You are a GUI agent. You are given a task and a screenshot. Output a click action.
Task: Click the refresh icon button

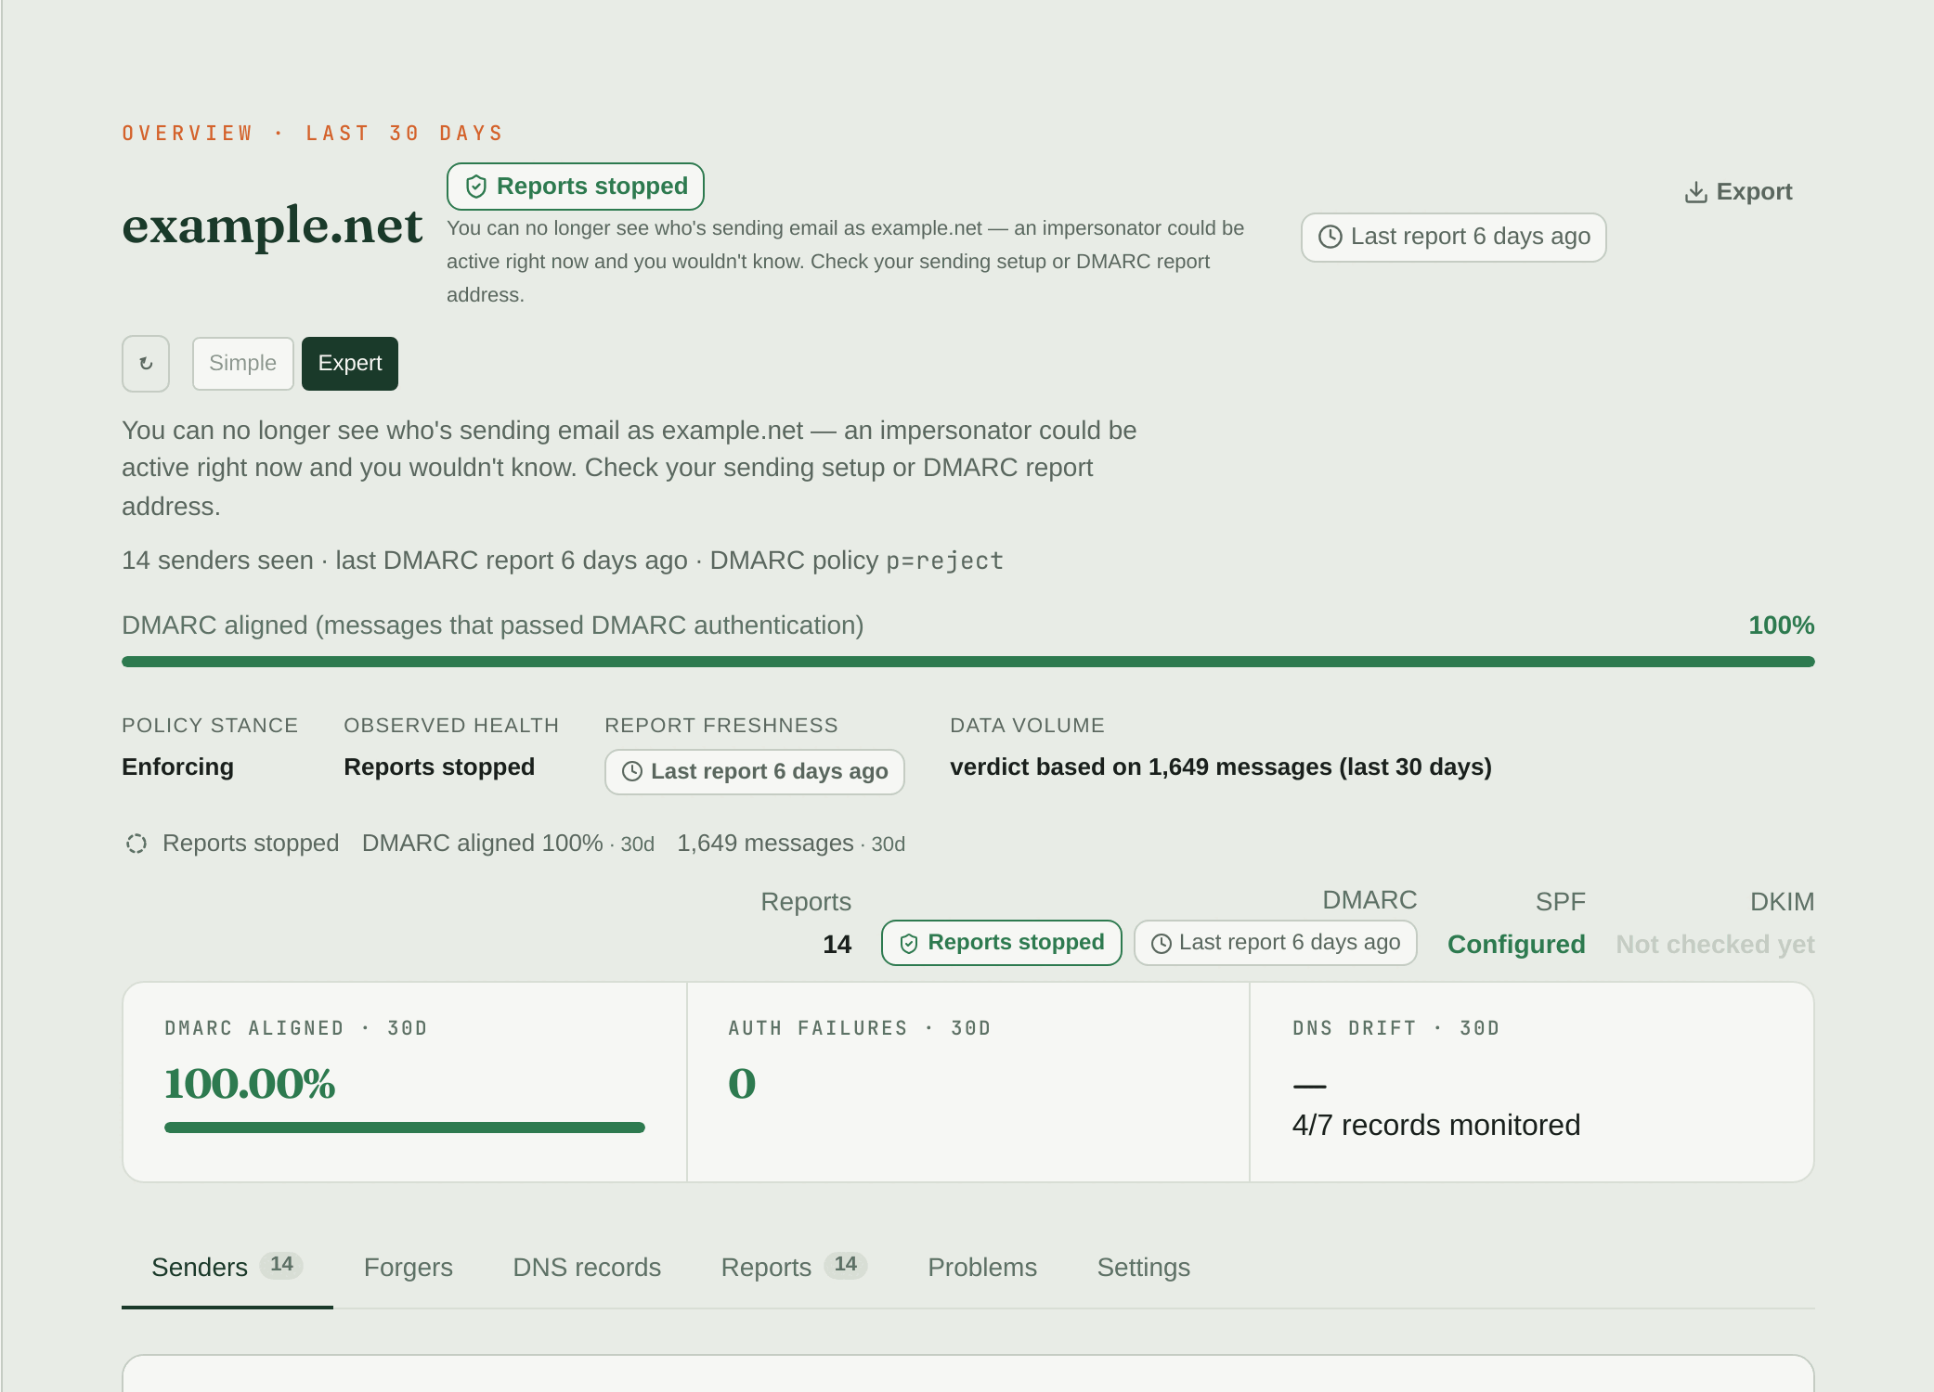click(146, 364)
